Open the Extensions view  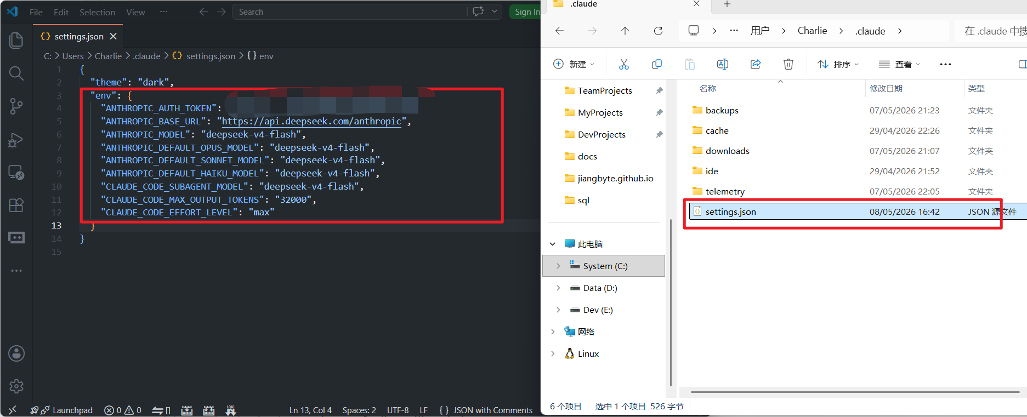(x=16, y=205)
